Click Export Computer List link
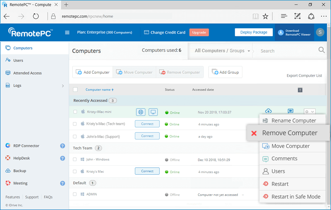The image size is (331, 210). coord(304,75)
